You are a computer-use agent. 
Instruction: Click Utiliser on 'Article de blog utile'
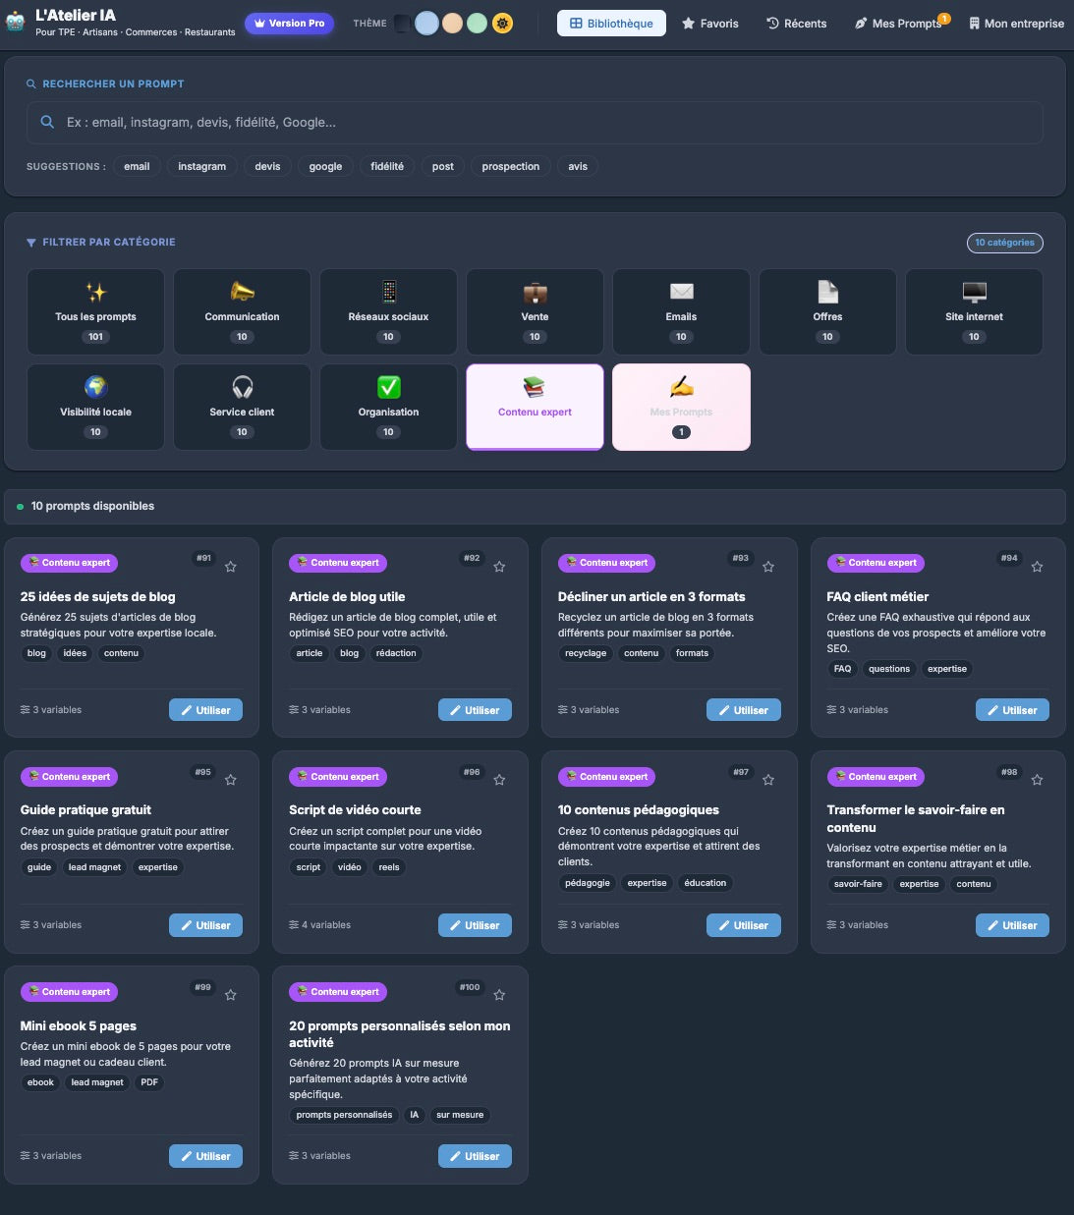coord(475,710)
